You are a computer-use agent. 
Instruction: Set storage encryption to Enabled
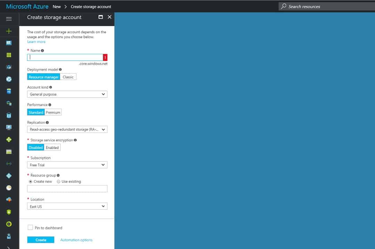tap(52, 148)
